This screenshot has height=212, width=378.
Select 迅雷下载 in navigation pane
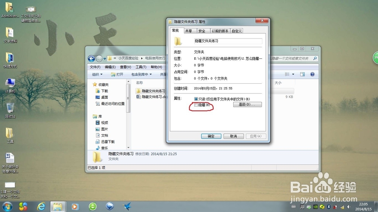tap(105, 142)
